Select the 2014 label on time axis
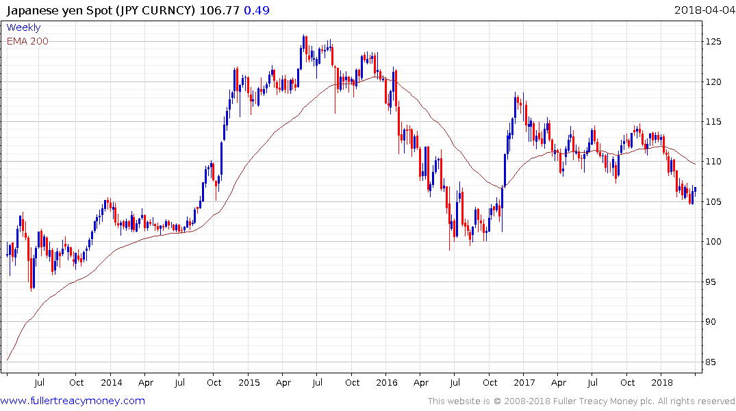This screenshot has width=736, height=411. pyautogui.click(x=111, y=382)
